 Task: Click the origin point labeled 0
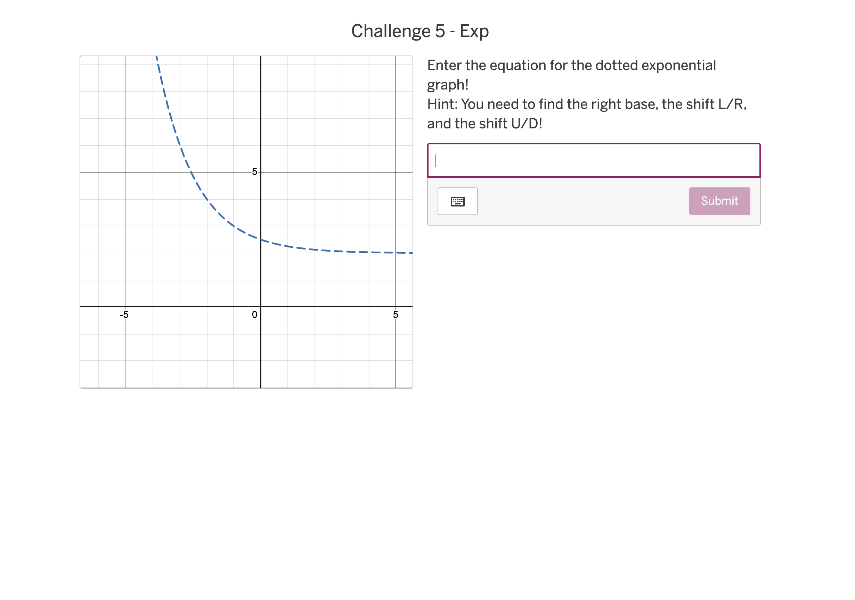click(254, 315)
